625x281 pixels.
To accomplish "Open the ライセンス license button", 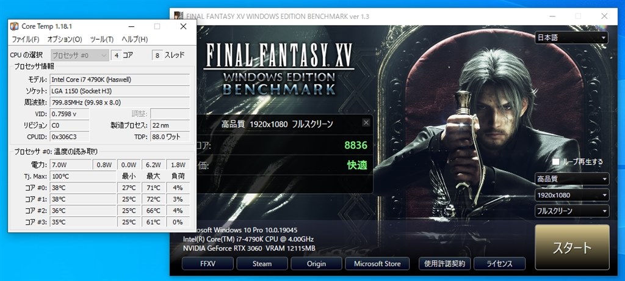I will click(x=499, y=263).
